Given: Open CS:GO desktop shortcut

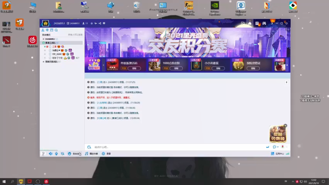Looking at the screenshot, I should click(189, 8).
